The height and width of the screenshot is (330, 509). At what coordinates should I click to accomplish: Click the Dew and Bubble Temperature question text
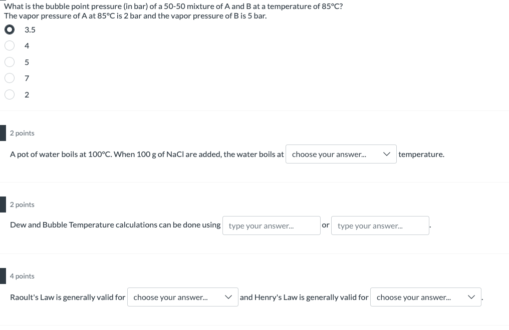pyautogui.click(x=115, y=224)
